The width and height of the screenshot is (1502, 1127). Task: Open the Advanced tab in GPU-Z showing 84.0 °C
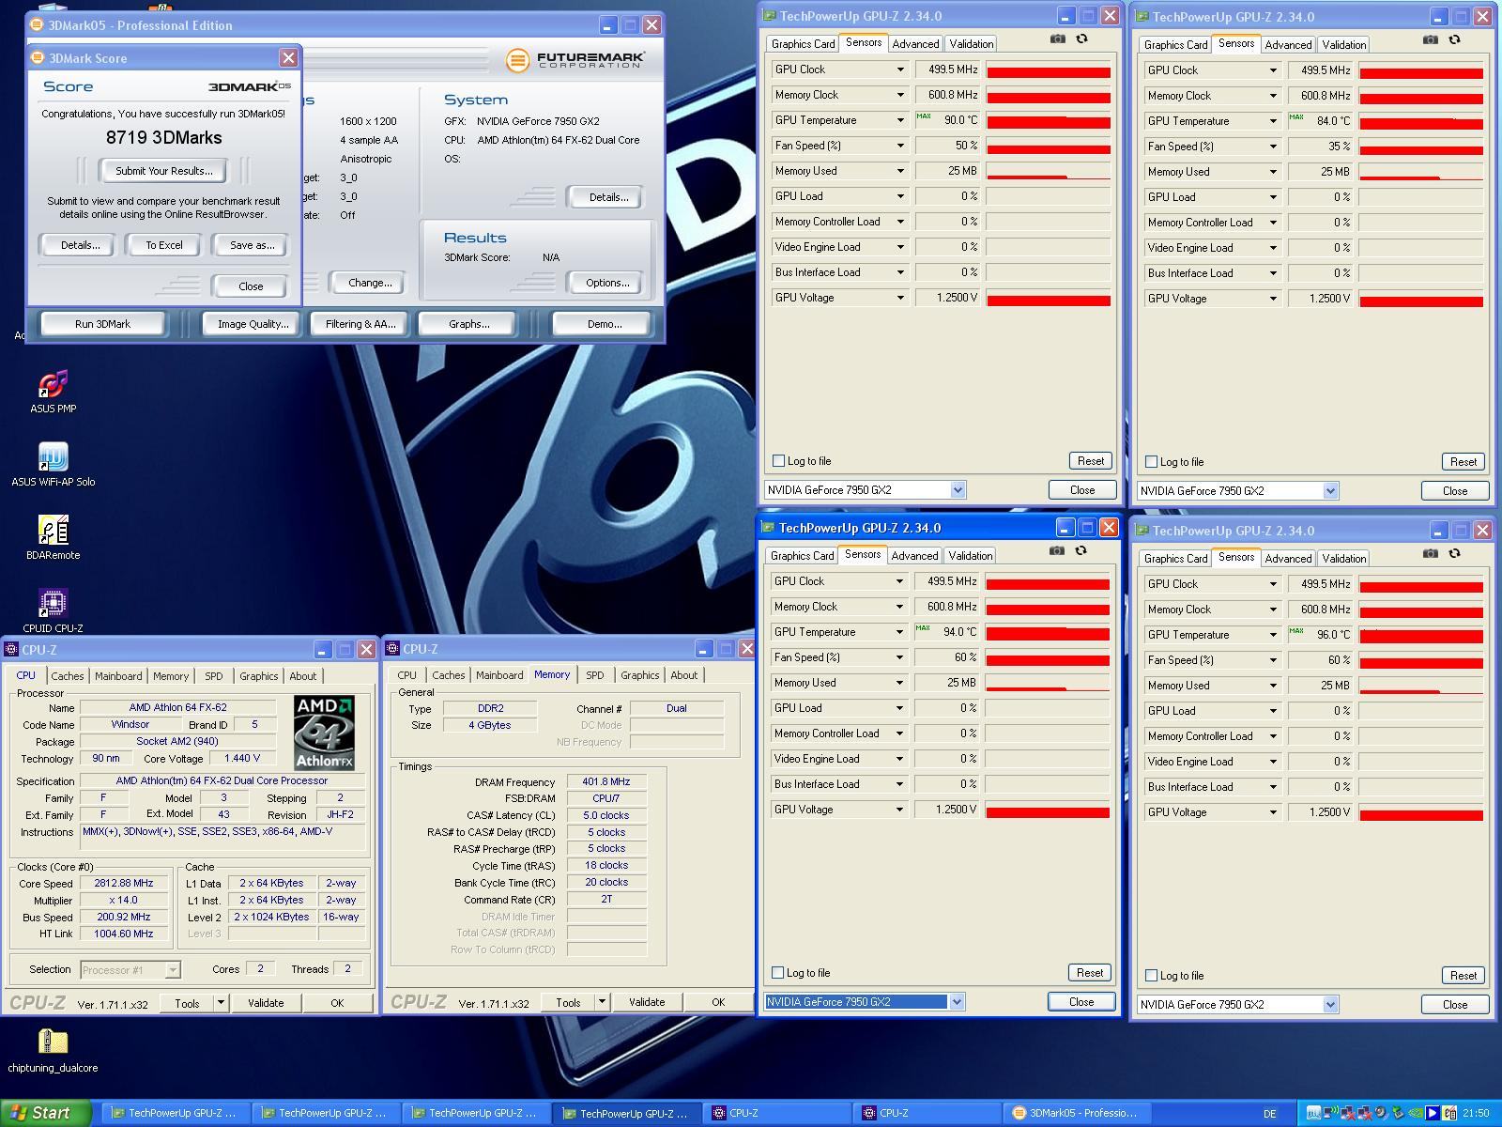point(1288,45)
